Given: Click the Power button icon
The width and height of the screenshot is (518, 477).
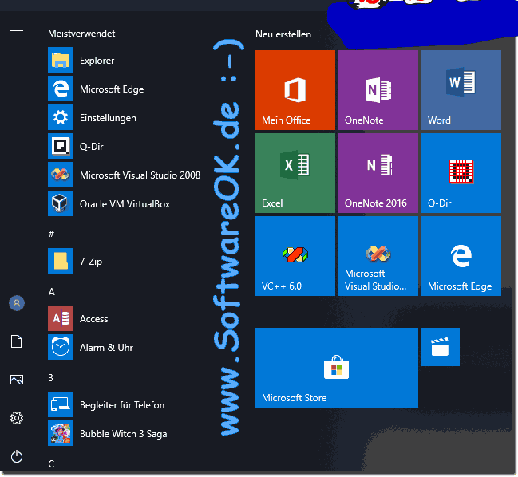Looking at the screenshot, I should coord(17,457).
